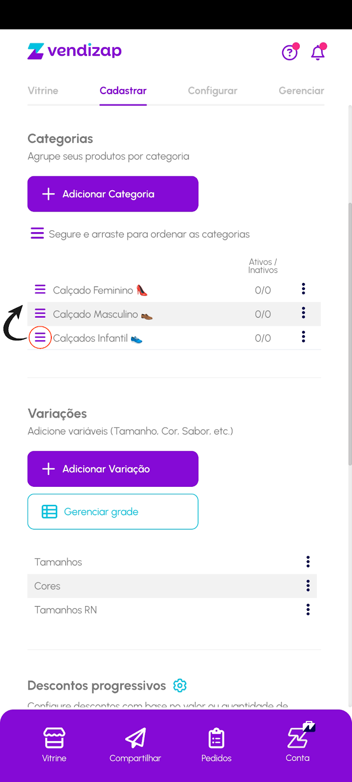Click the Descontos progressivos settings gear
352x782 pixels.
(180, 685)
